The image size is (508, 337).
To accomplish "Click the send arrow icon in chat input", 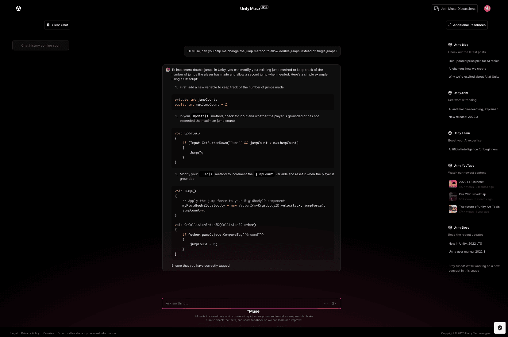I will [x=334, y=304].
